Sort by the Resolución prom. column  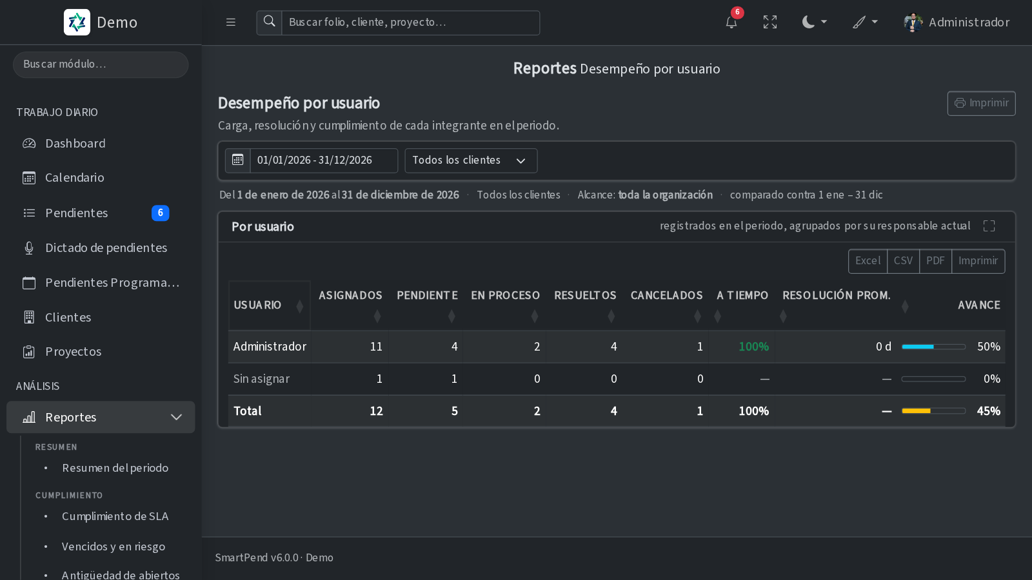[837, 305]
